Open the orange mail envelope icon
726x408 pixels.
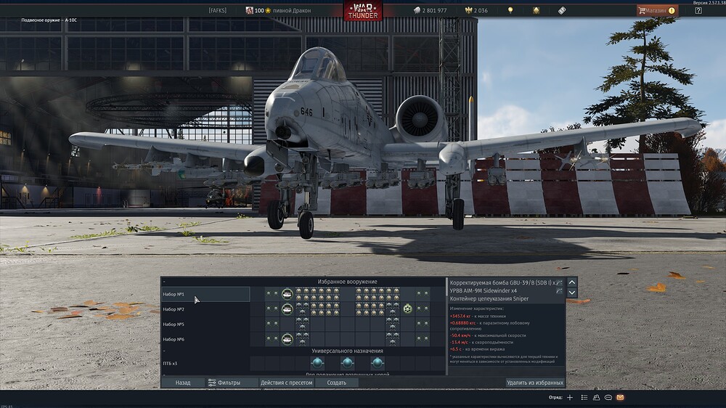click(621, 397)
